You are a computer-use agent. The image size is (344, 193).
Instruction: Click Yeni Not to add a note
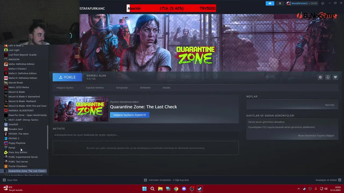tap(329, 105)
